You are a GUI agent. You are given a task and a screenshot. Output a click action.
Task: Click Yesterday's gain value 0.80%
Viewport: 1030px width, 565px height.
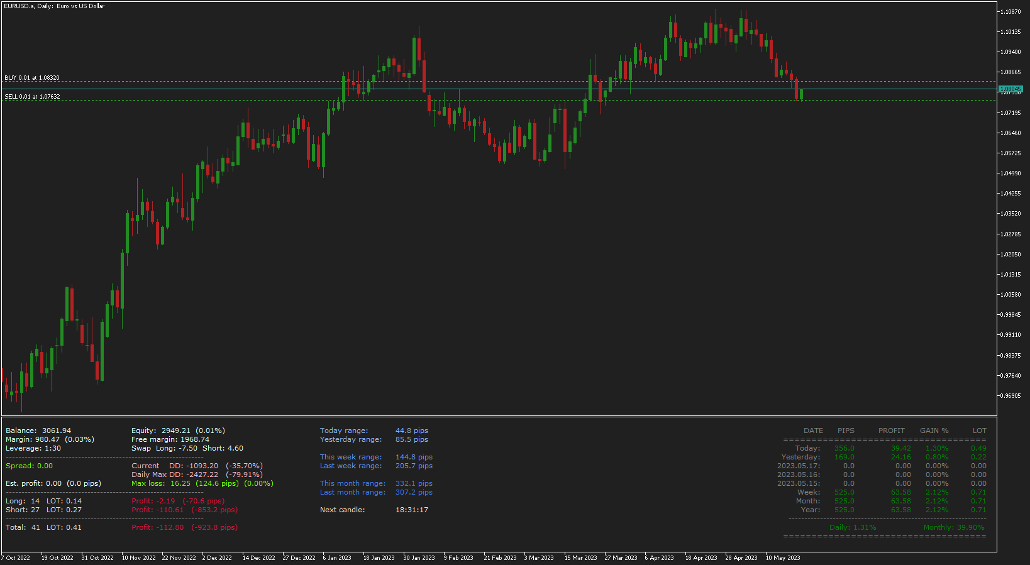937,458
